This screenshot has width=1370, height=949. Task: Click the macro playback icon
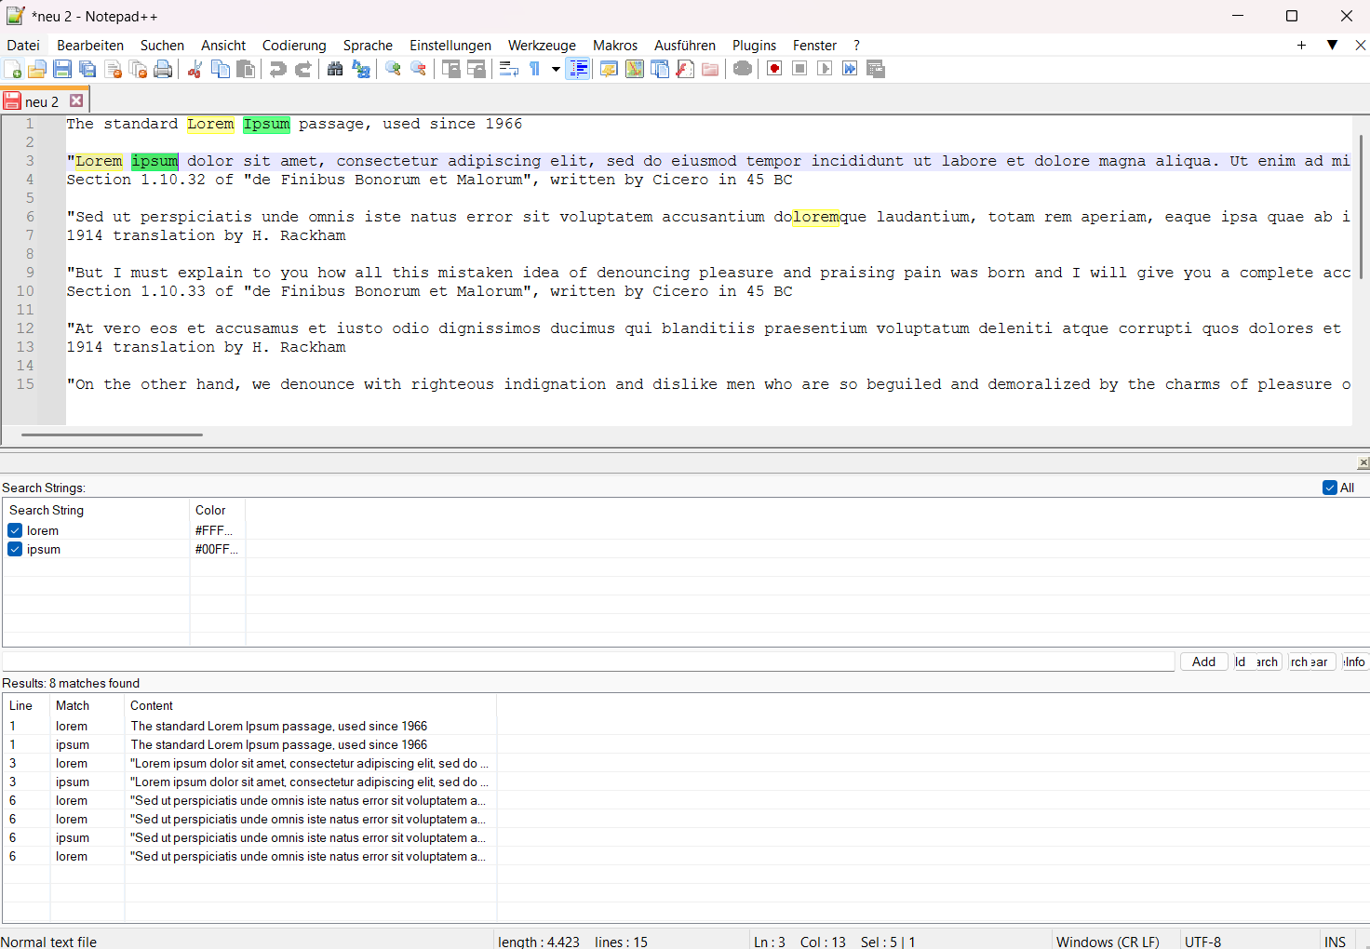coord(825,69)
